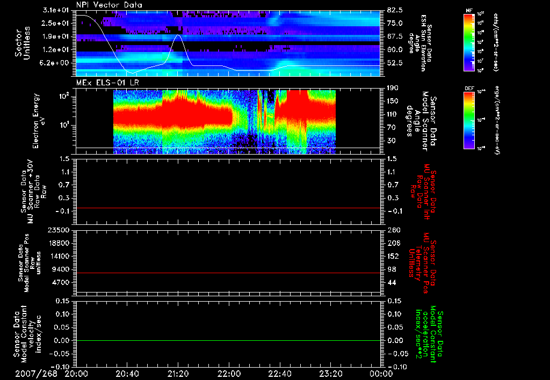The image size is (550, 380).
Task: Click the 20:00 time axis label
Action: [77, 374]
